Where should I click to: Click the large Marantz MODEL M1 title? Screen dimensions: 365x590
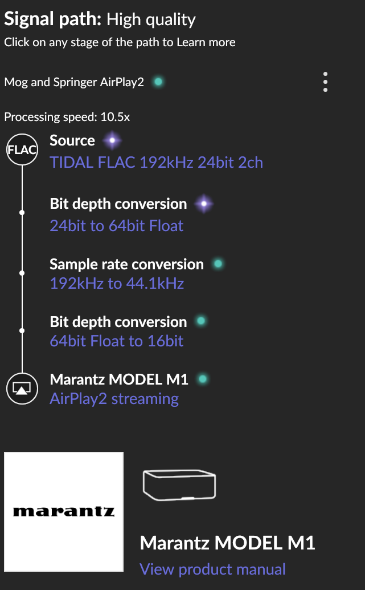point(227,543)
